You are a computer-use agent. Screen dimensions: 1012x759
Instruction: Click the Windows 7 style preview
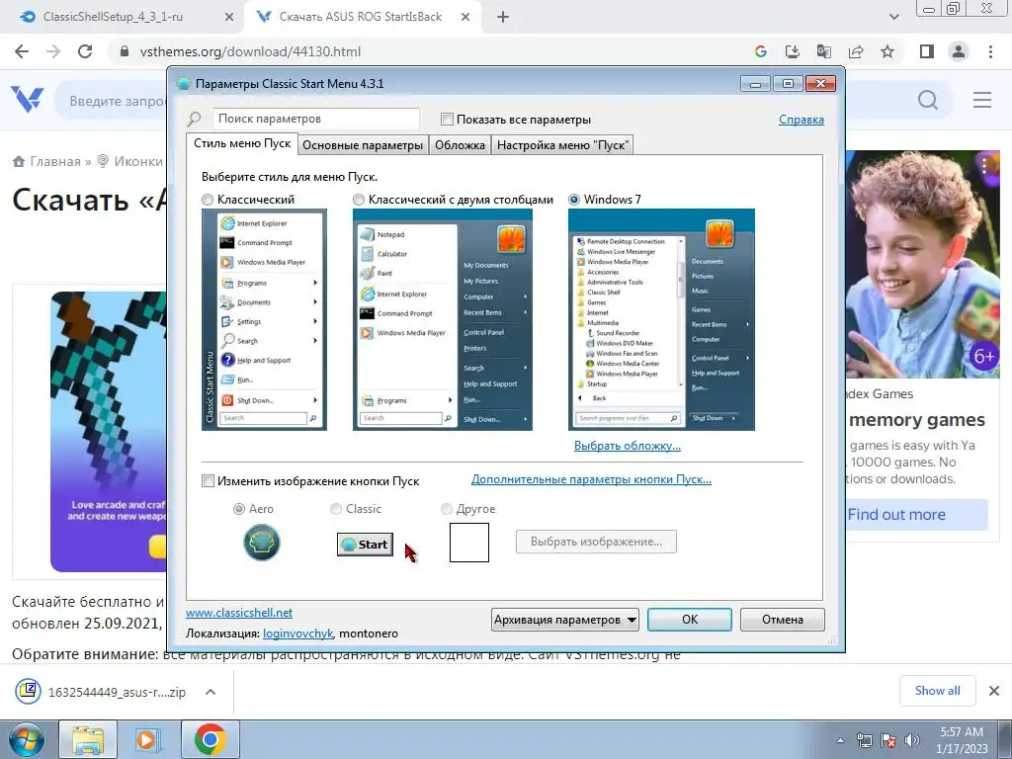pyautogui.click(x=661, y=319)
